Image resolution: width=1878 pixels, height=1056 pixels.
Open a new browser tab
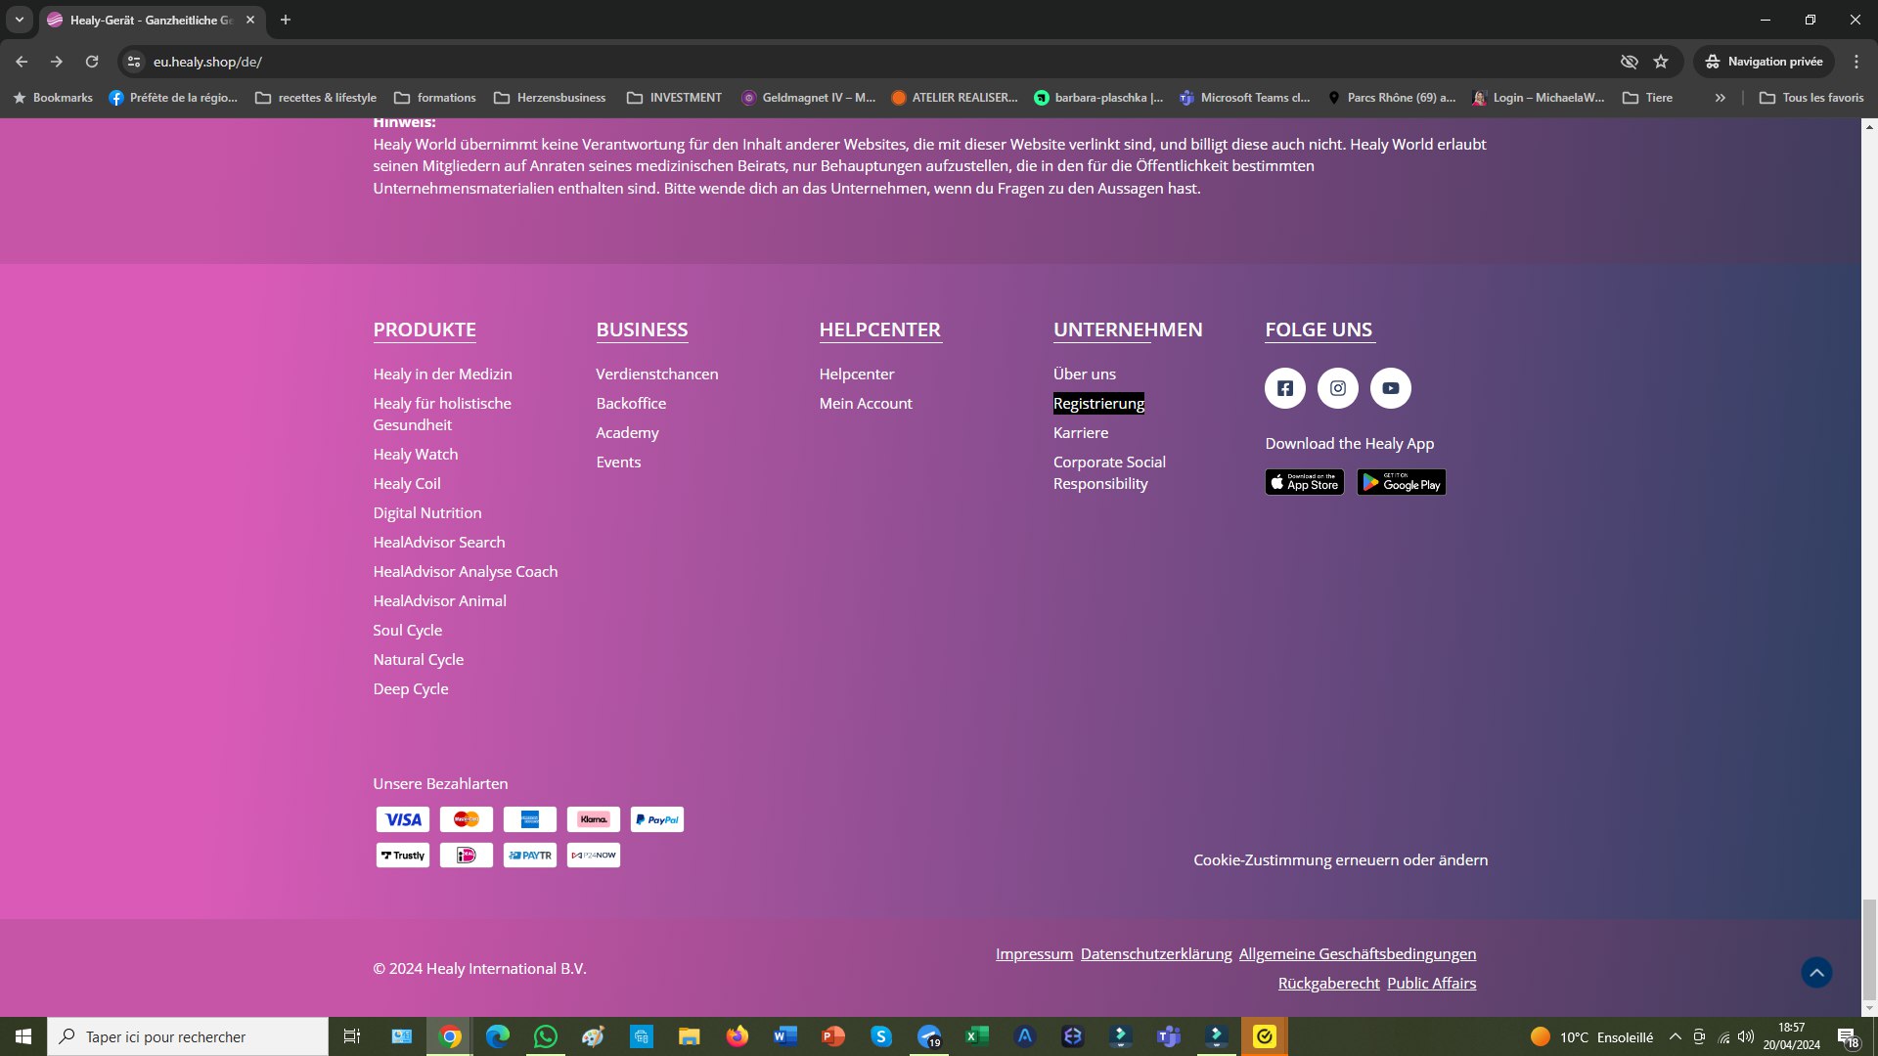tap(286, 20)
